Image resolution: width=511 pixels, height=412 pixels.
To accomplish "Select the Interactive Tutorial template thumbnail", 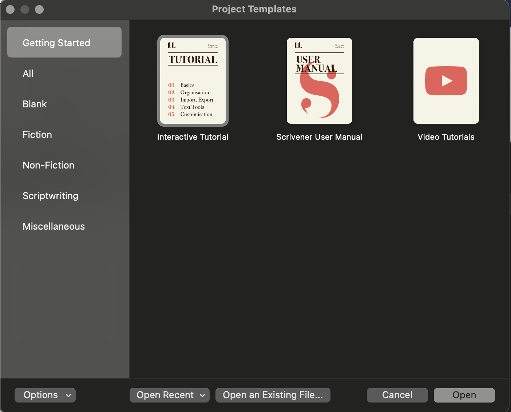I will click(193, 81).
